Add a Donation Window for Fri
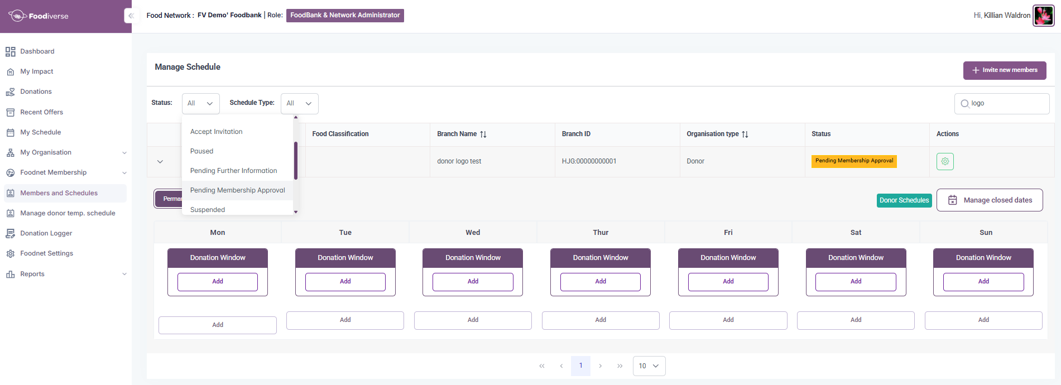1061x385 pixels. [x=728, y=282]
